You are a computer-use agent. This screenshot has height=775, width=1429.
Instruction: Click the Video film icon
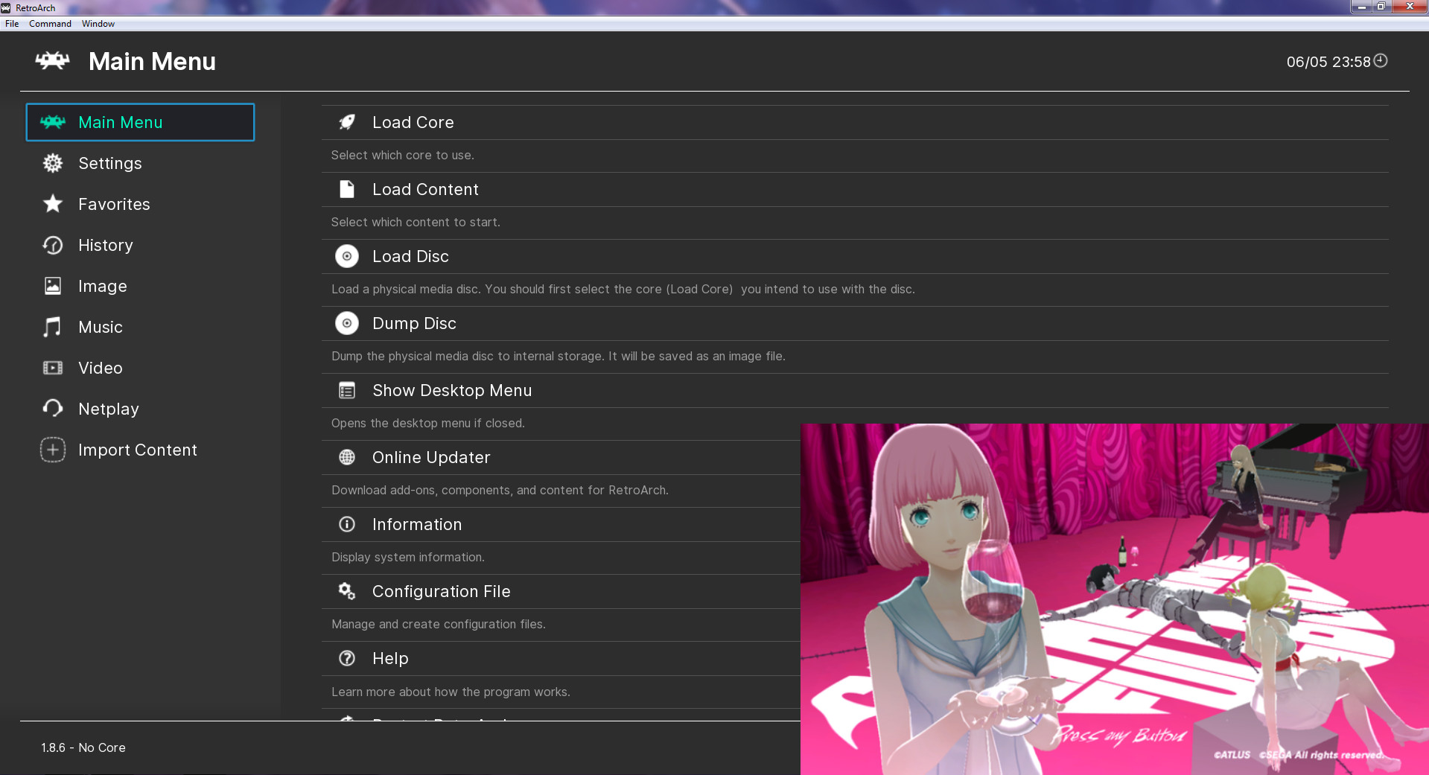point(53,368)
